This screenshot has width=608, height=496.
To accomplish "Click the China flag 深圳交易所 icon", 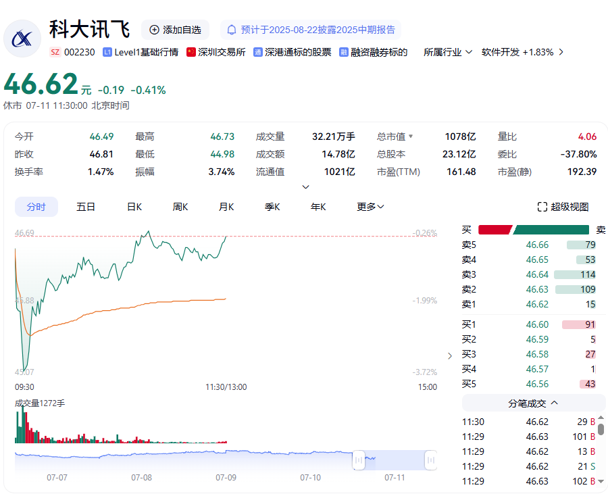I will click(191, 52).
